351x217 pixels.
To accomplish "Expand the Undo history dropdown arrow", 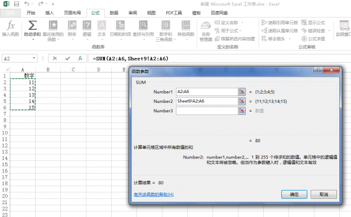I will click(x=32, y=4).
